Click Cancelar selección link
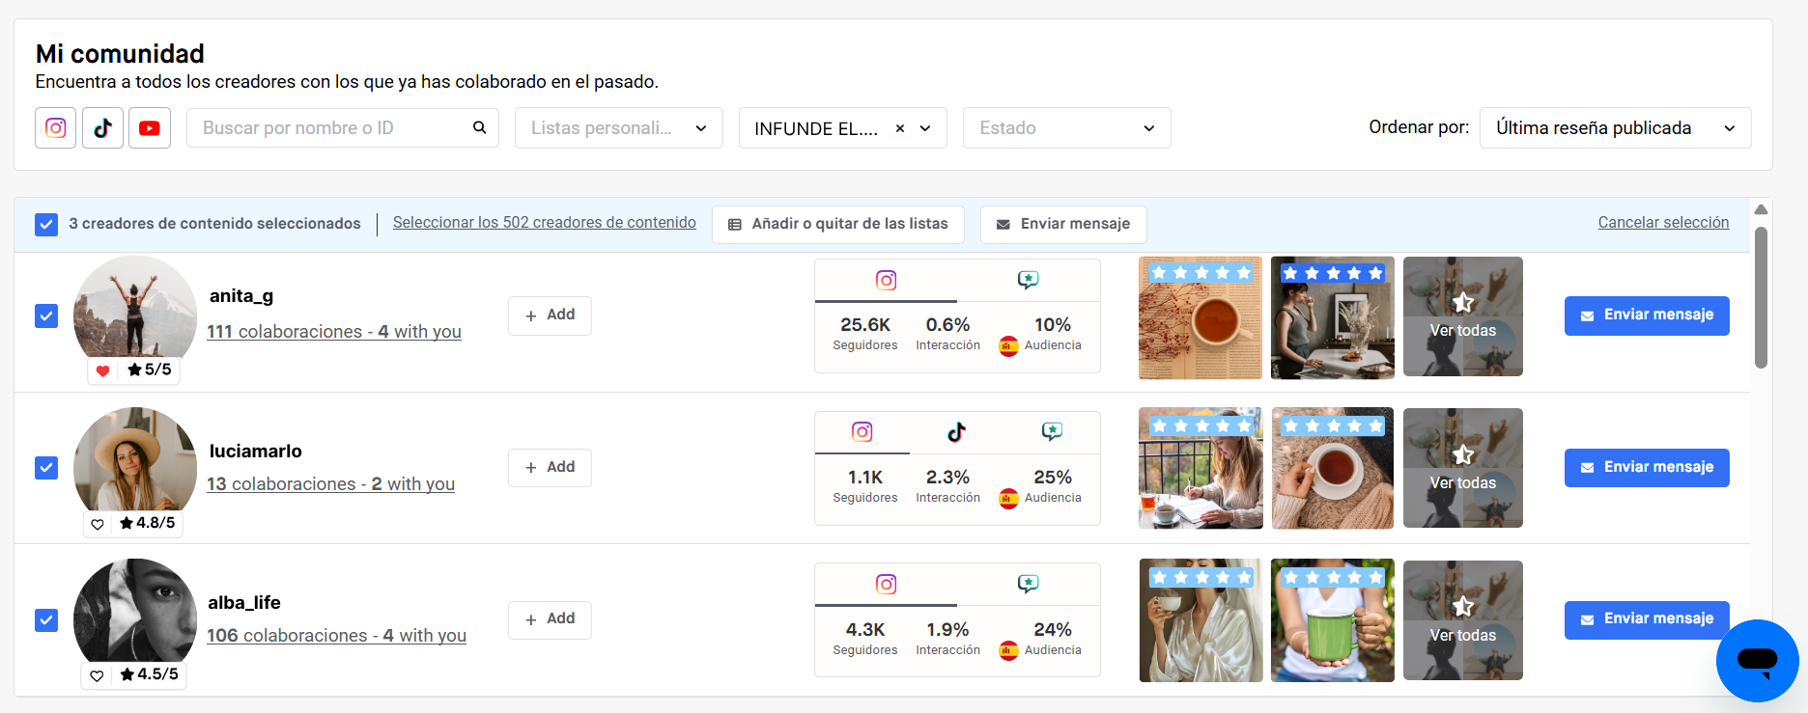The height and width of the screenshot is (713, 1808). point(1663,223)
